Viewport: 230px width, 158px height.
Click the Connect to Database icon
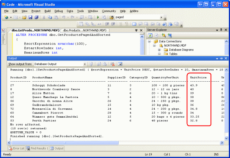[164, 35]
